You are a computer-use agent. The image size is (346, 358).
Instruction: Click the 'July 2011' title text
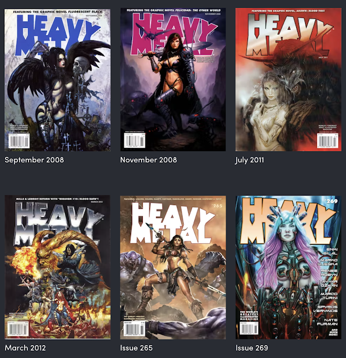(250, 160)
